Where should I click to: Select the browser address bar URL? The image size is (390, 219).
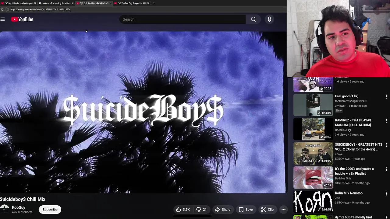(40, 9)
